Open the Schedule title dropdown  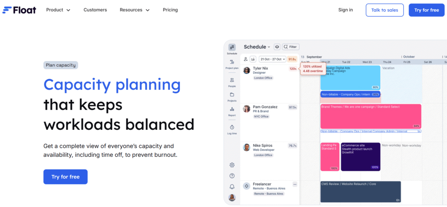(x=257, y=47)
